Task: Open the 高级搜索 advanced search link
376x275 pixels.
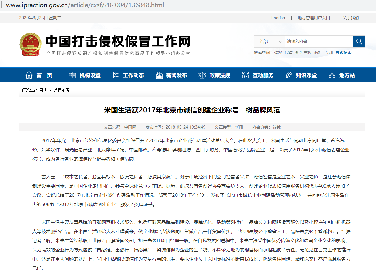Action: tap(343, 53)
